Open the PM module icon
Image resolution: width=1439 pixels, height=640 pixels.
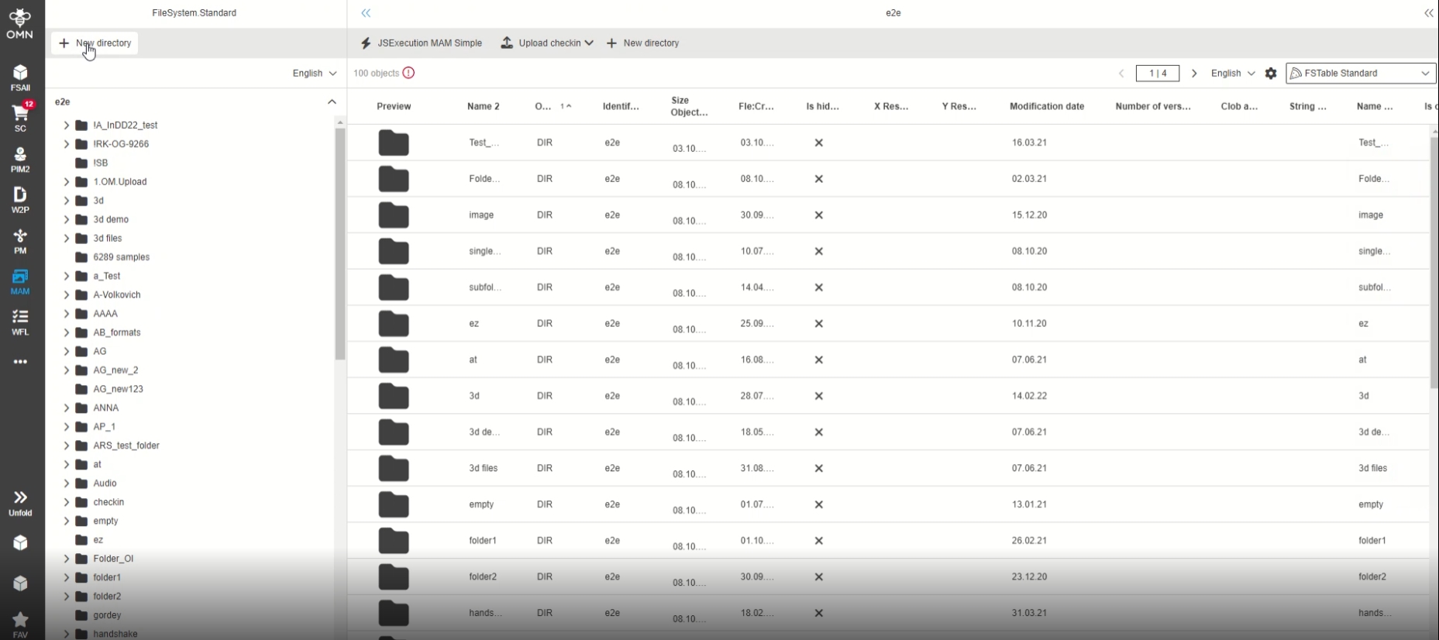20,240
